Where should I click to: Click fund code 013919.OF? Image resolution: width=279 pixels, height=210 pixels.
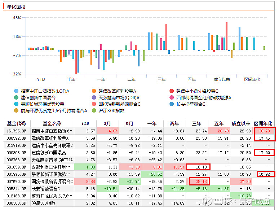16,145
